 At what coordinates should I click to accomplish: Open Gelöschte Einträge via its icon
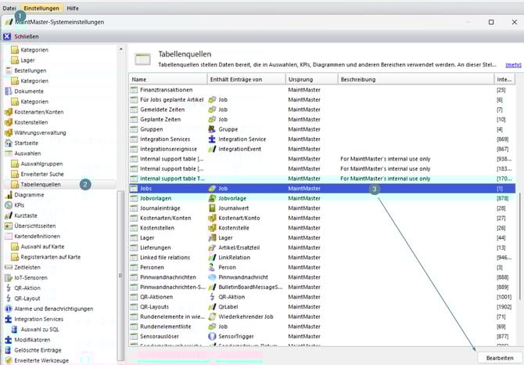(9, 350)
